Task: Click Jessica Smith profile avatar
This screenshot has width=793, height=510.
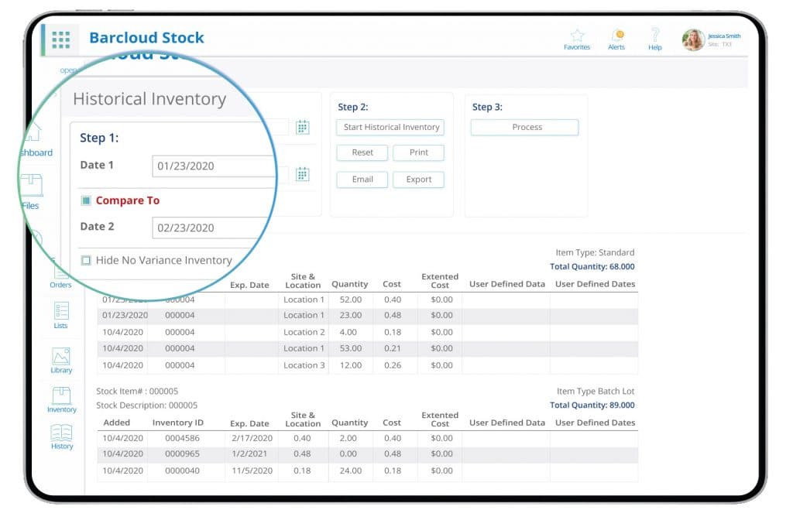Action: pyautogui.click(x=693, y=39)
